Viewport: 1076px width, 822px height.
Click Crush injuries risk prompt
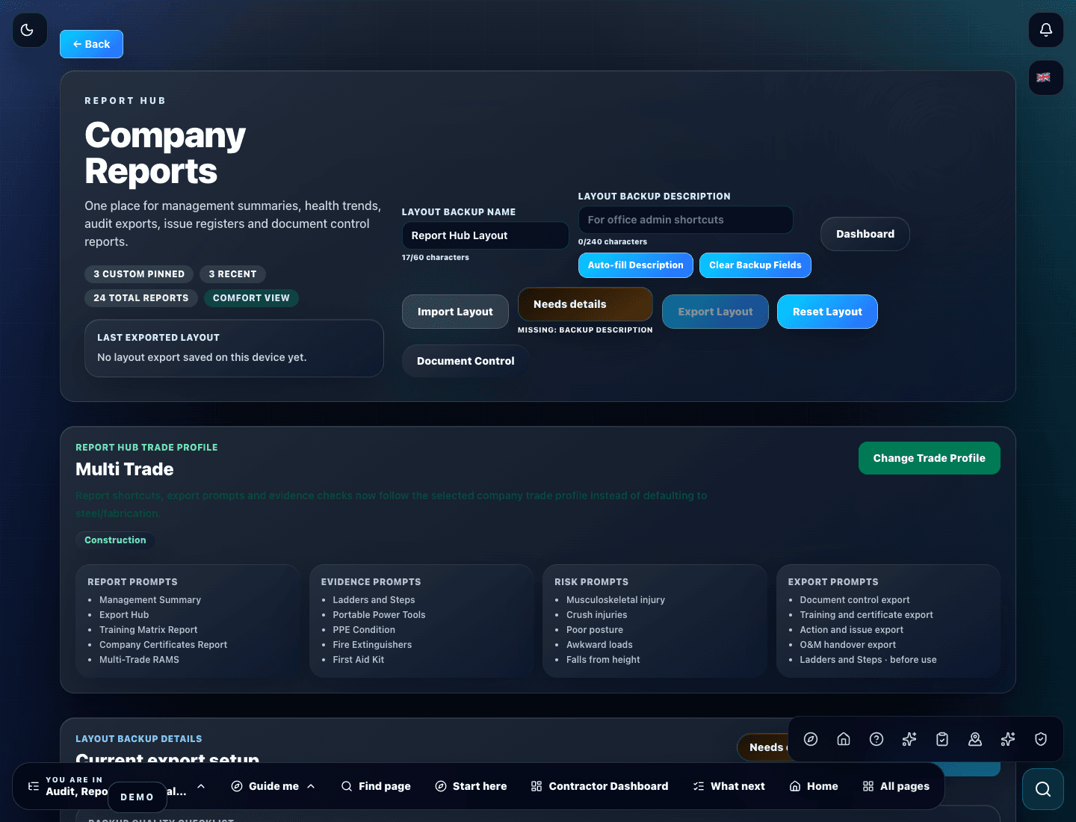597,615
